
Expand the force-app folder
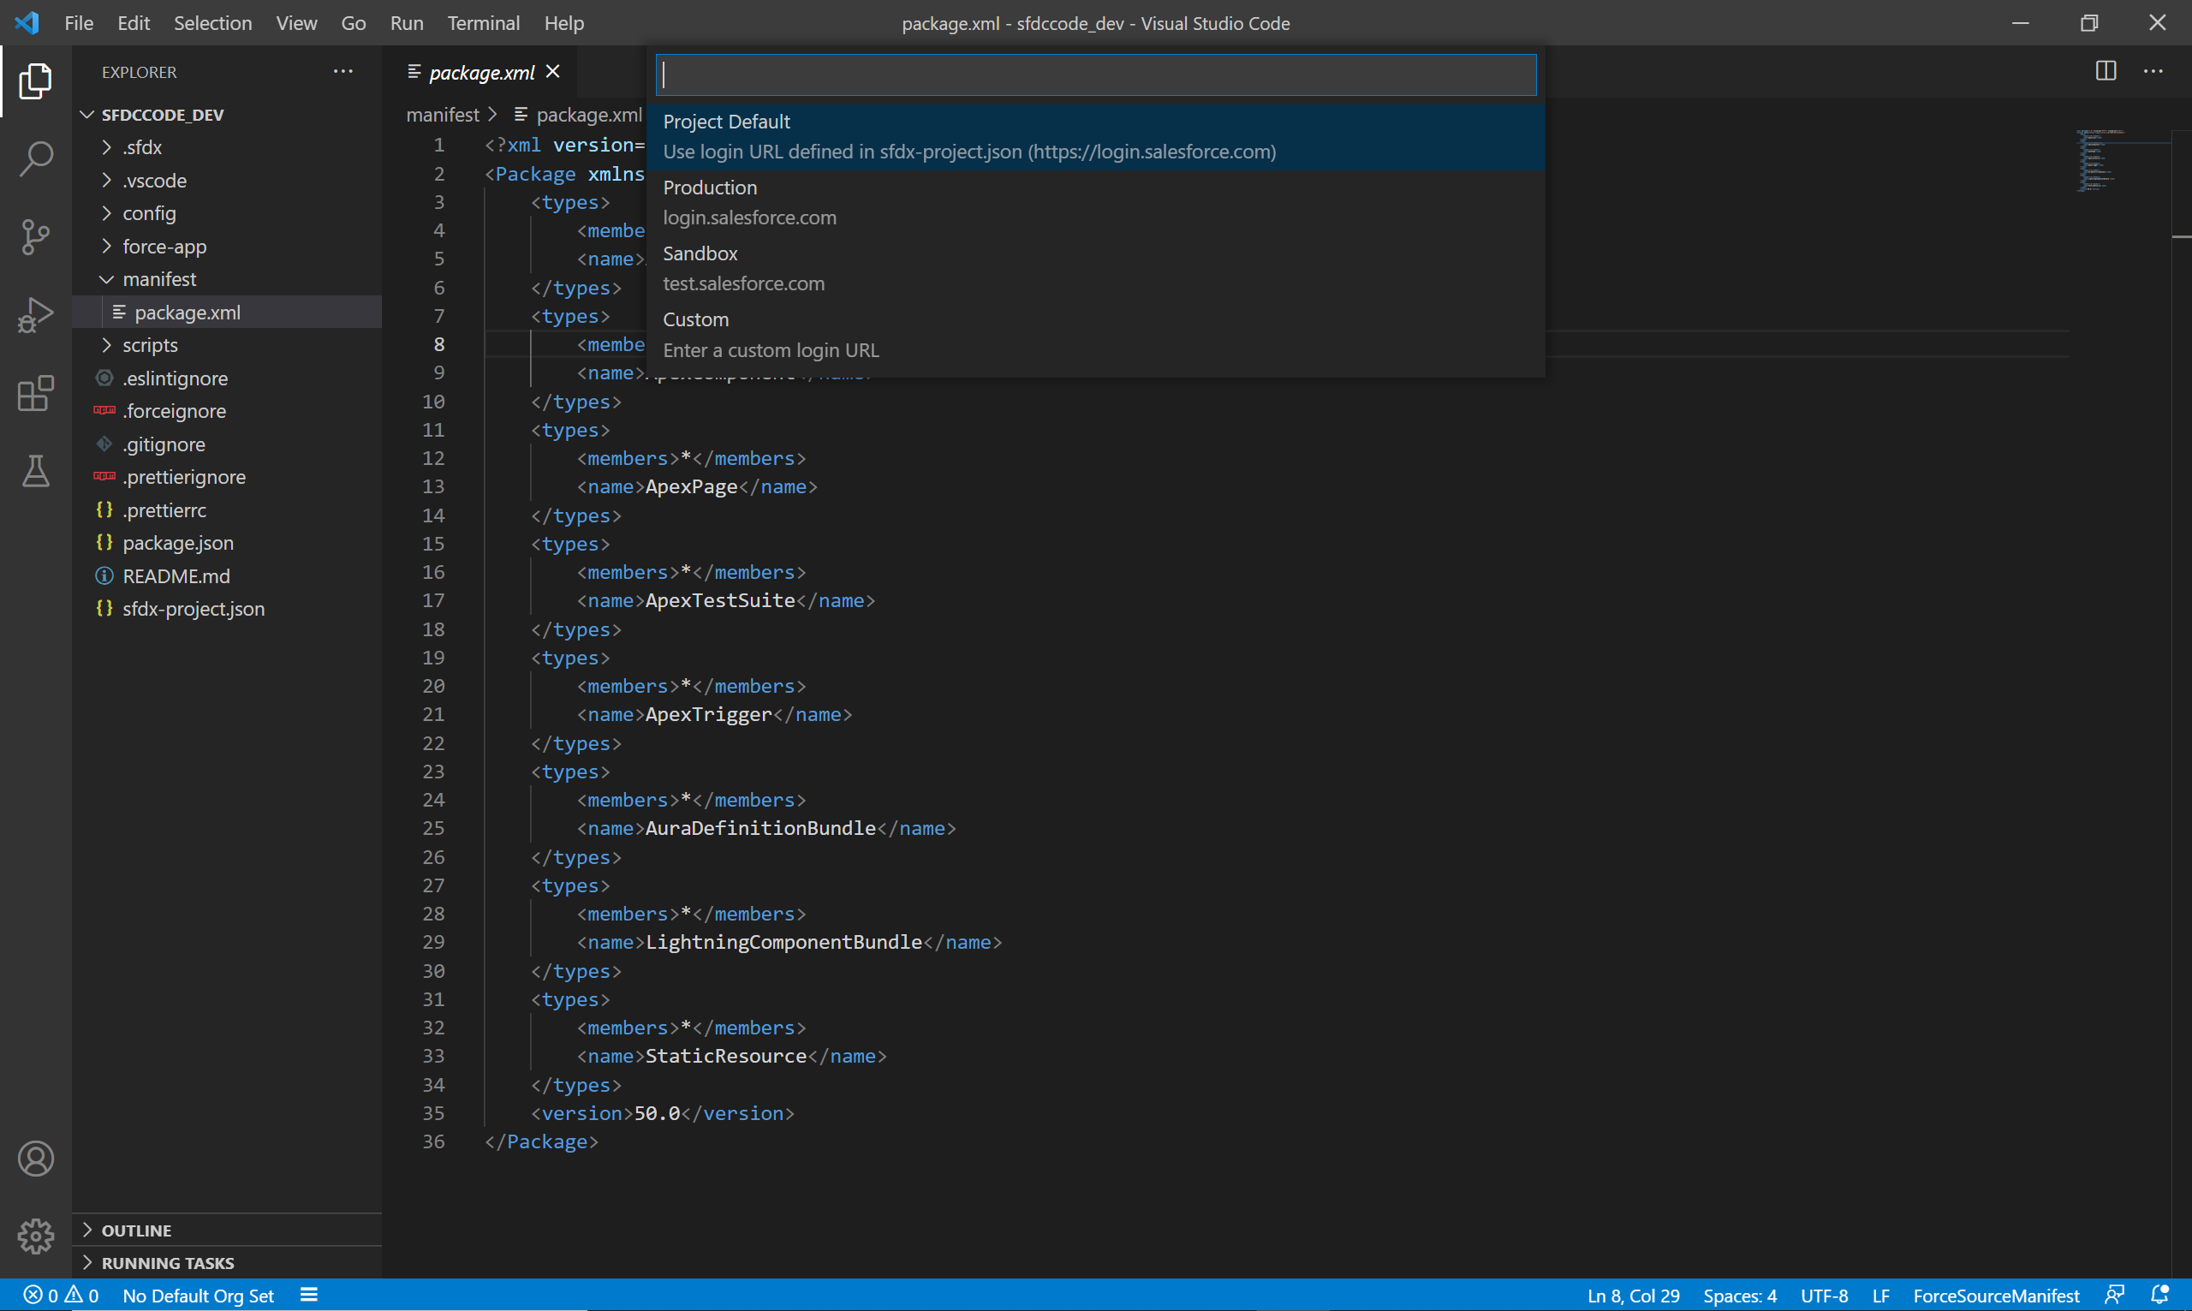click(x=164, y=247)
